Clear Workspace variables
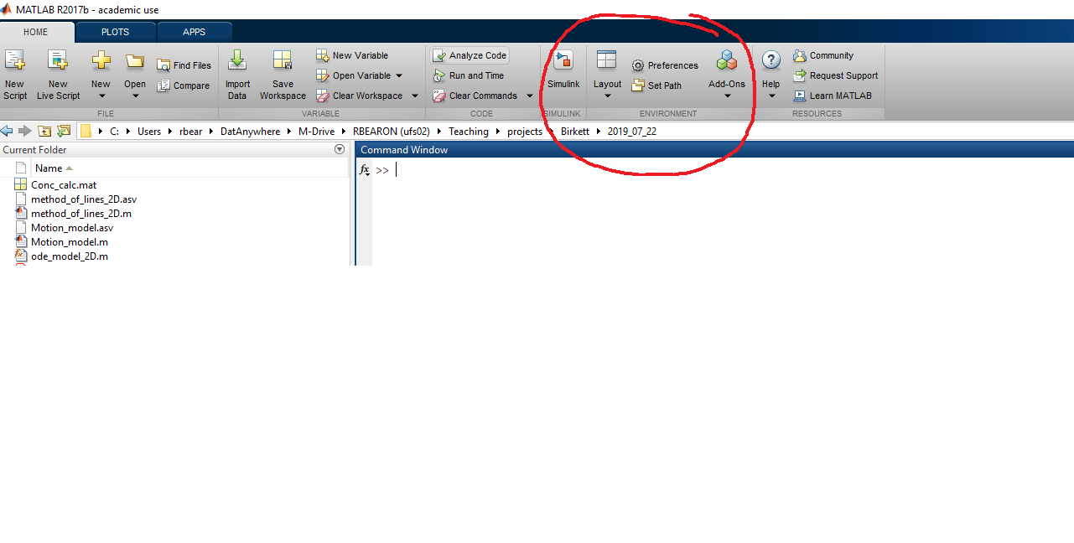This screenshot has width=1074, height=543. (x=360, y=96)
